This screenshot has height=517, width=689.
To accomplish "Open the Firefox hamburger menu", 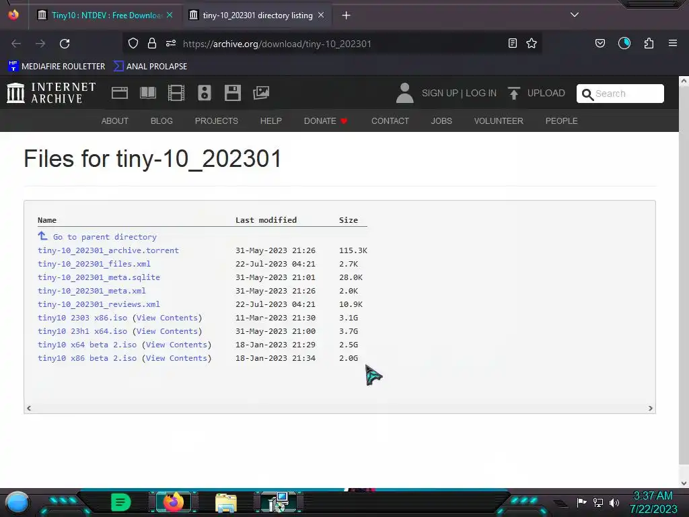I will point(673,43).
